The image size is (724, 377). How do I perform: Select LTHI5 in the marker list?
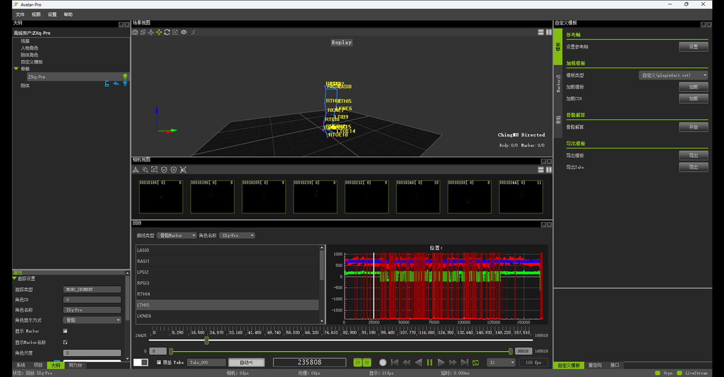[227, 305]
